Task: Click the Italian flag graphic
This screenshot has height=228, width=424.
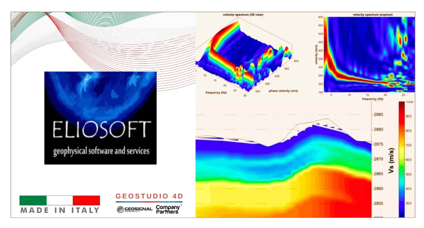Action: click(x=60, y=201)
